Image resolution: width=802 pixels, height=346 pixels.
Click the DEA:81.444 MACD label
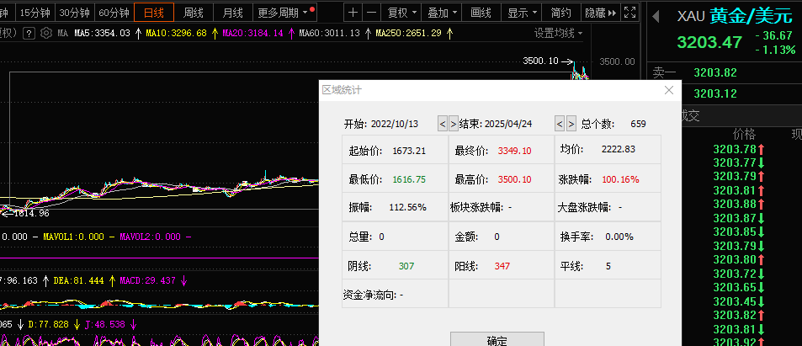point(79,280)
